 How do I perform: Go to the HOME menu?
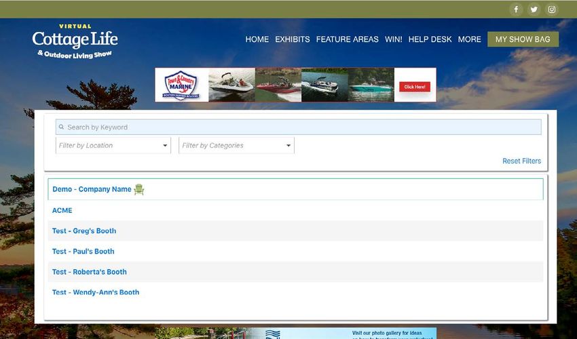click(x=257, y=39)
